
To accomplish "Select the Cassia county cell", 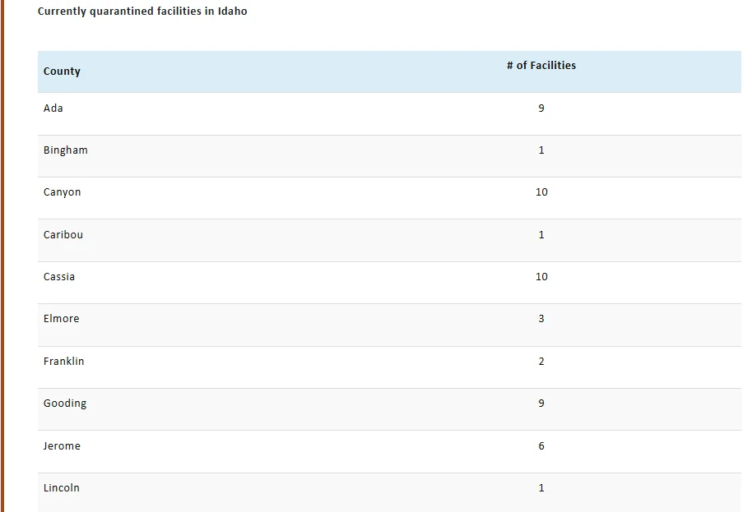I will point(59,277).
